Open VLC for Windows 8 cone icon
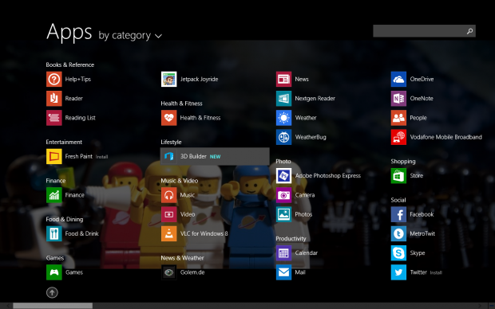Viewport: 495px width, 309px height. click(x=169, y=233)
